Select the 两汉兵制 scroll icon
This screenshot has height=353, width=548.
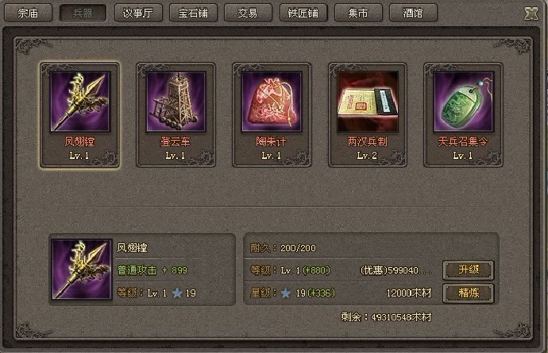pyautogui.click(x=367, y=102)
